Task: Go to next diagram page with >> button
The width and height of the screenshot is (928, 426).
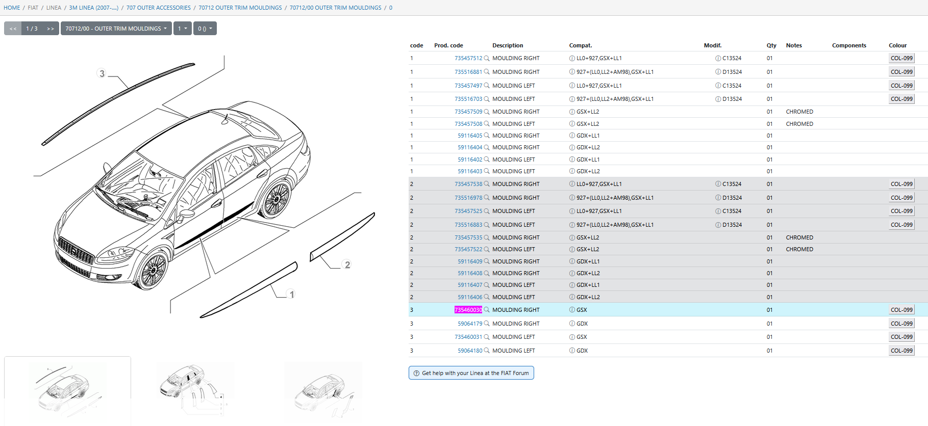Action: coord(51,29)
